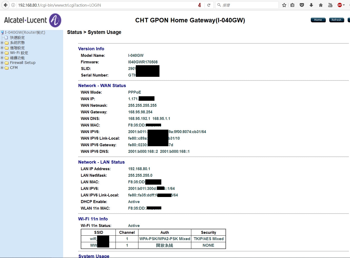Screen dimensions: 350x258
Task: Click WAN DNS value 168.95.192.1
Action: [139, 119]
